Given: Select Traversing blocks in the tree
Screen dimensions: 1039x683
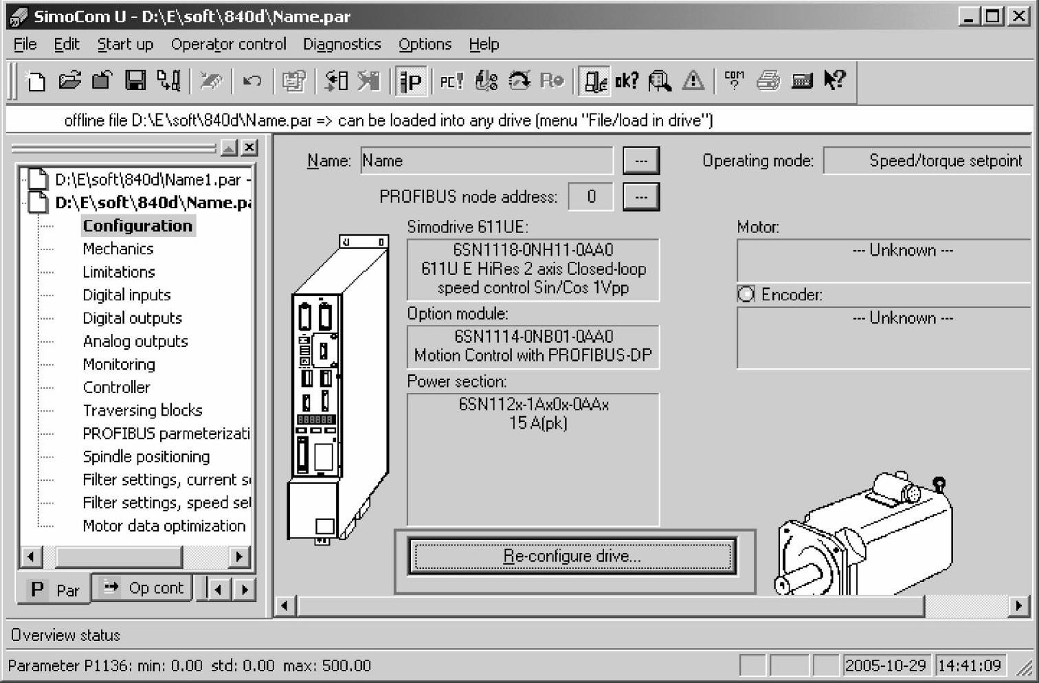Looking at the screenshot, I should (x=142, y=410).
